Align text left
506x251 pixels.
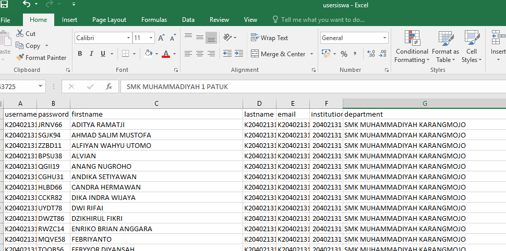188,54
